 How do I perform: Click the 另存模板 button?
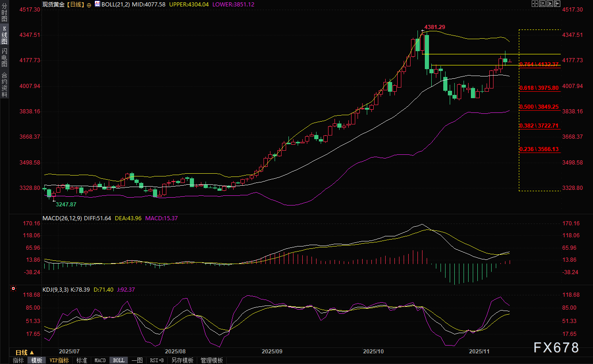click(182, 360)
